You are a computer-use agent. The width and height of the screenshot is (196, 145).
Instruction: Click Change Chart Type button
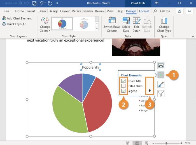[x=164, y=24]
